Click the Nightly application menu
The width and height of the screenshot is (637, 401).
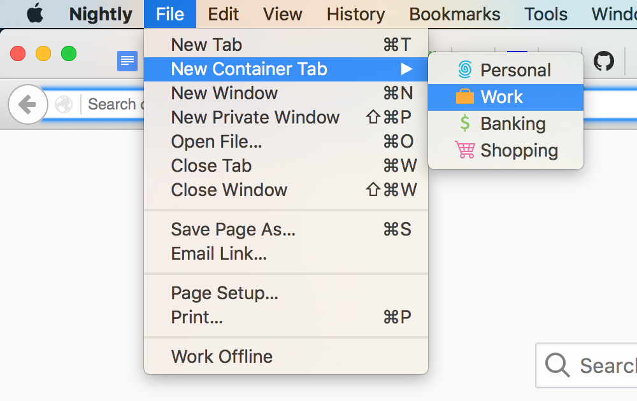pos(101,14)
